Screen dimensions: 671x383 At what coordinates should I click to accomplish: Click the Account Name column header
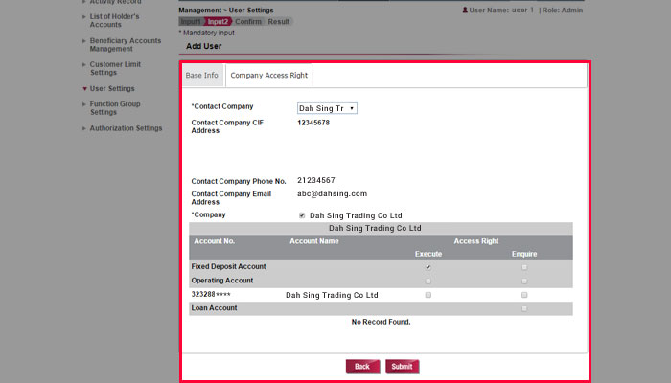pos(314,241)
